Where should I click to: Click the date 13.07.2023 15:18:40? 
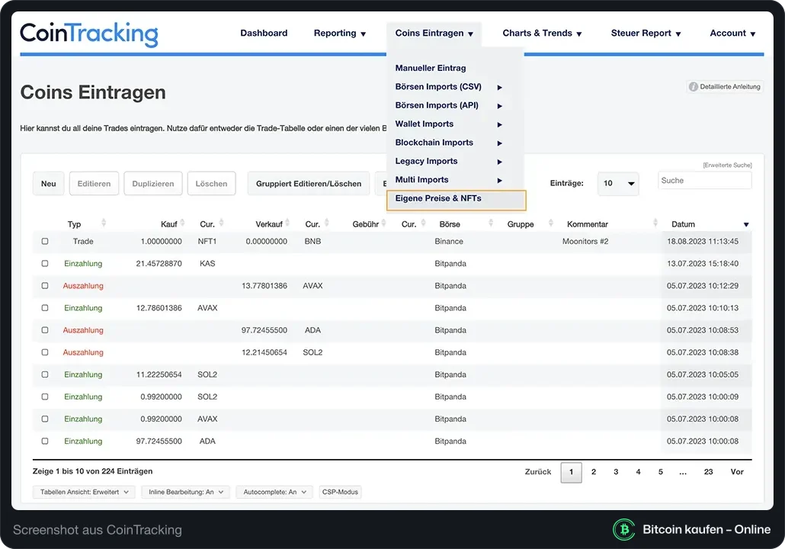pyautogui.click(x=703, y=264)
